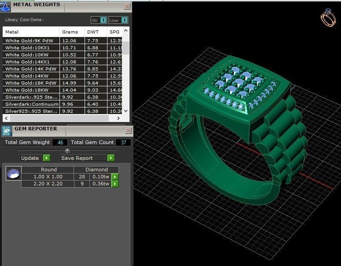Click the Diamond column header in the gem table
Screen dimensions: 341x266
(x=96, y=170)
